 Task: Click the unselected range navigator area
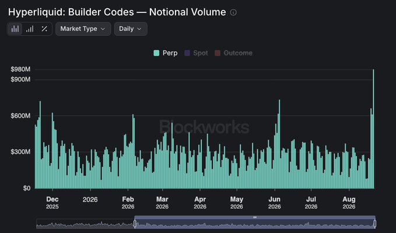pyautogui.click(x=85, y=224)
